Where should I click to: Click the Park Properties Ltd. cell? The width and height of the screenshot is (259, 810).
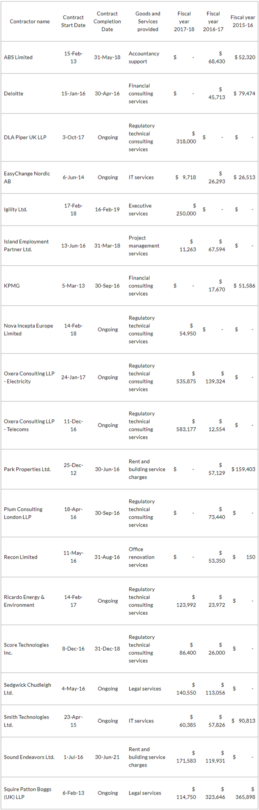point(27,469)
